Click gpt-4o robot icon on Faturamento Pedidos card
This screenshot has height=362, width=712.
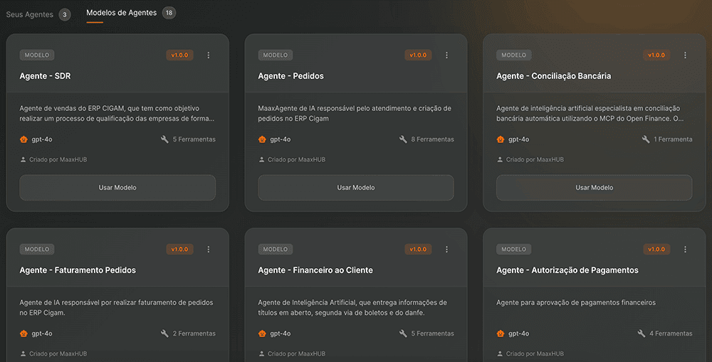(x=23, y=334)
